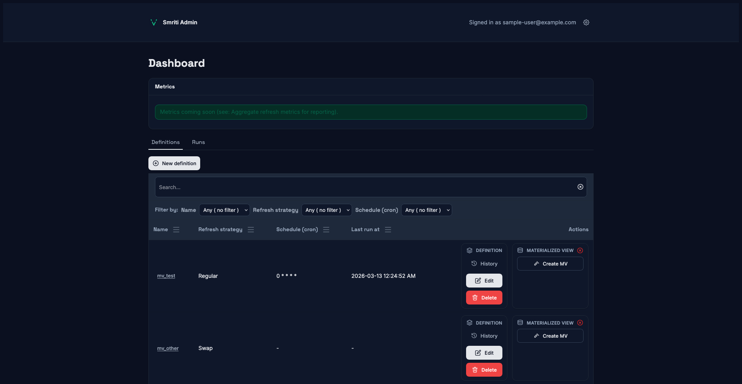This screenshot has width=742, height=384.
Task: Select the Definitions tab
Action: (165, 142)
